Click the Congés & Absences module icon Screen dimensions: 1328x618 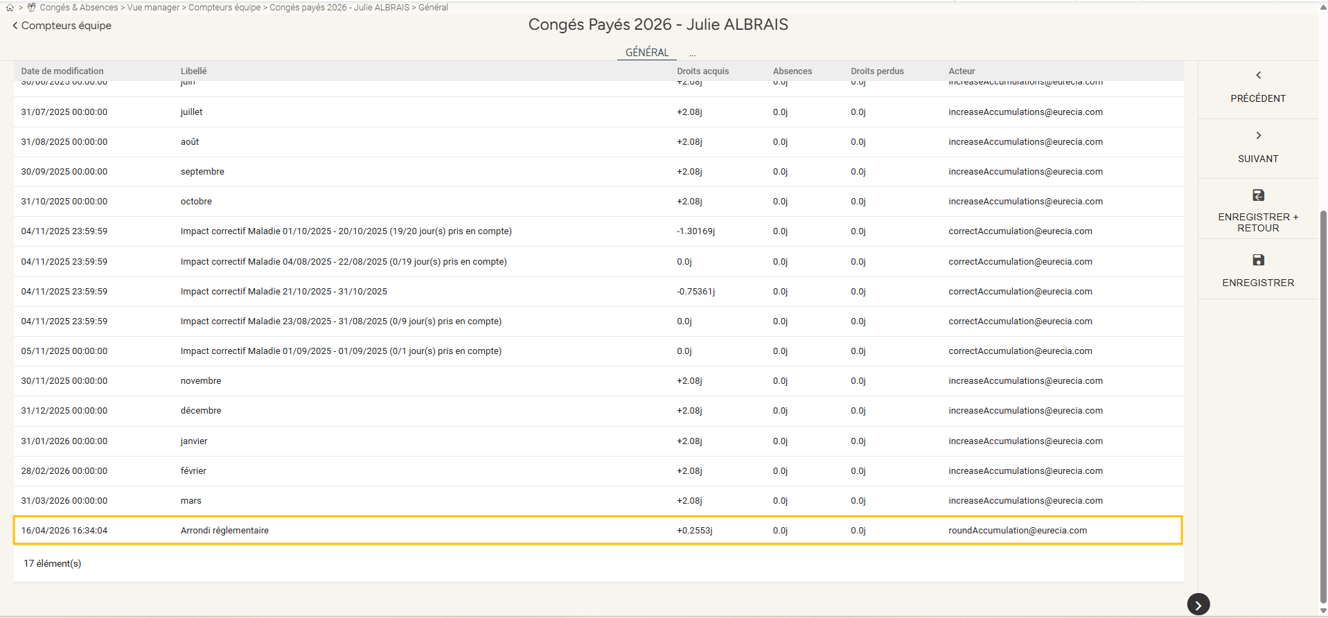tap(32, 8)
